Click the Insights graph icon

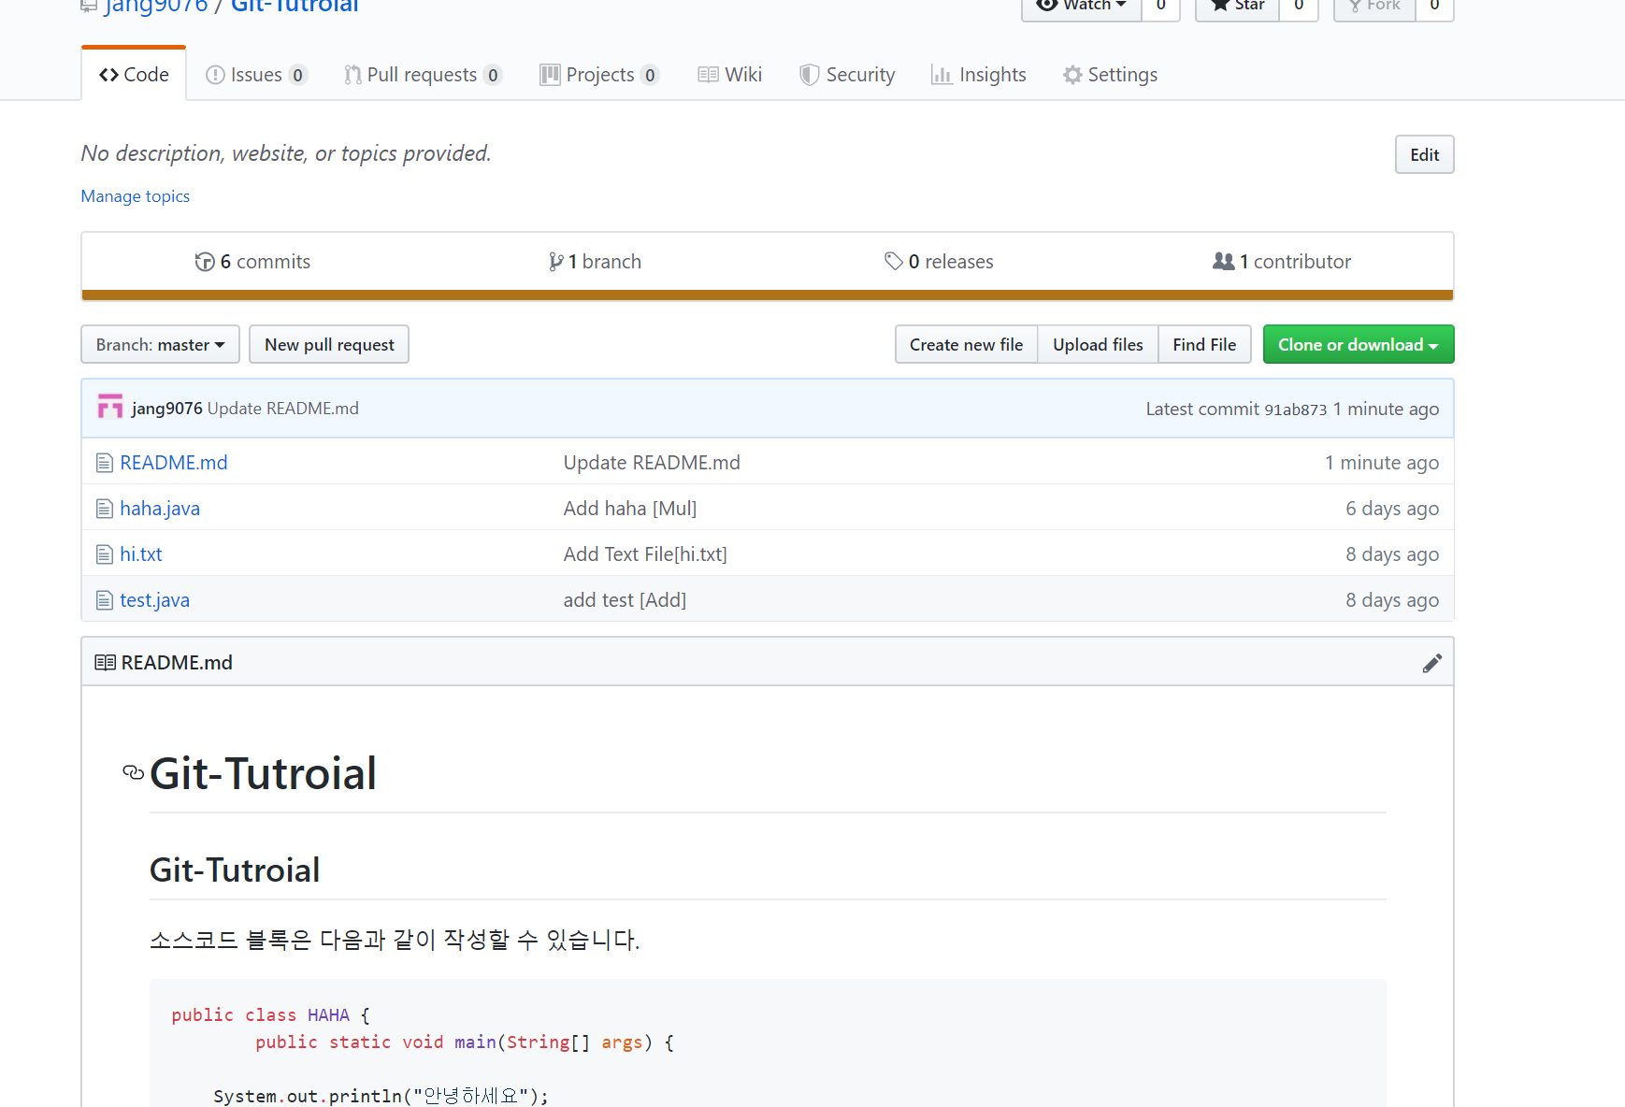[x=942, y=75]
